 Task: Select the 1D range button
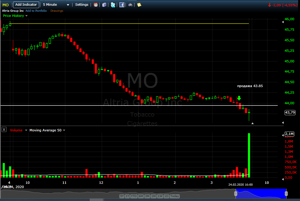[166, 196]
